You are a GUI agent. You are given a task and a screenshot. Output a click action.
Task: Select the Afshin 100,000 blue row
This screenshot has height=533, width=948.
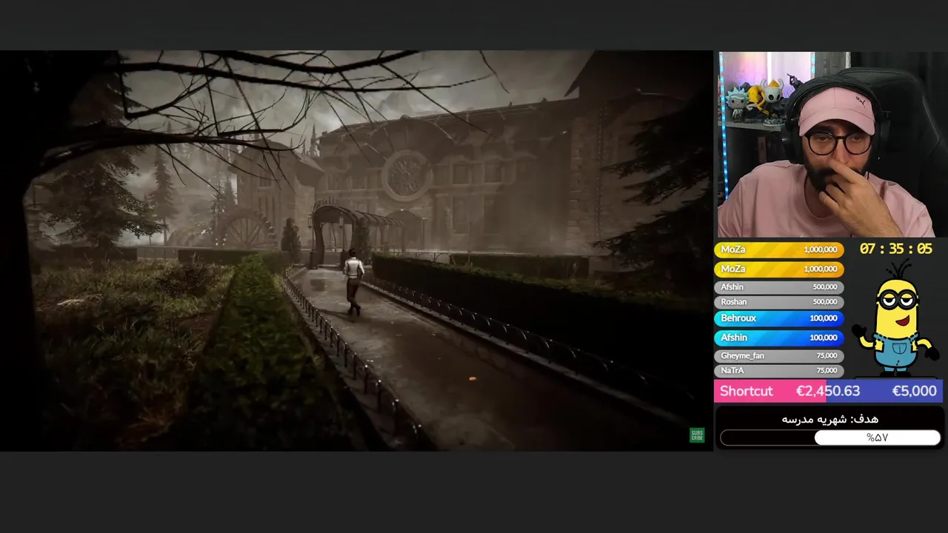pyautogui.click(x=778, y=338)
